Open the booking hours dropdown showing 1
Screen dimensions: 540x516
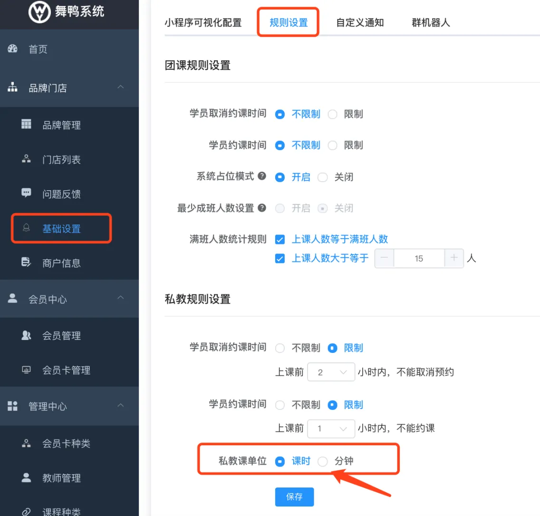pos(331,428)
